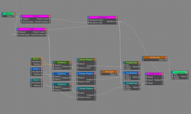This screenshot has width=191, height=114.
Task: Click the Iteration output port on Iteration node
Action: pyautogui.click(x=116, y=21)
